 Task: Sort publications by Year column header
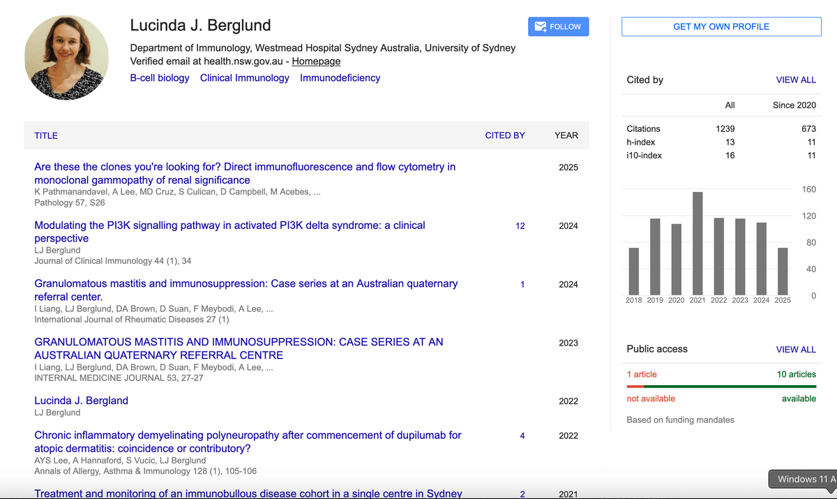coord(566,135)
